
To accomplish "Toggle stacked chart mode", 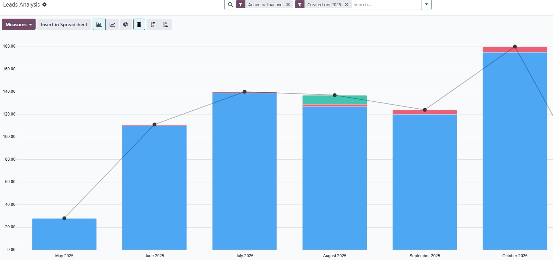I will click(x=139, y=24).
